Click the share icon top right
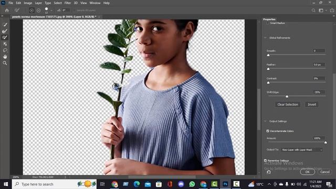 pyautogui.click(x=332, y=10)
